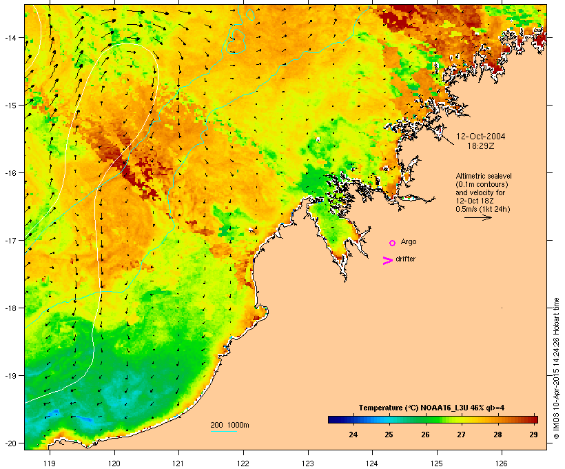Click the Temperature NOAA16_L3U colorbar title
Viewport: 565px width, 469px height.
click(431, 408)
